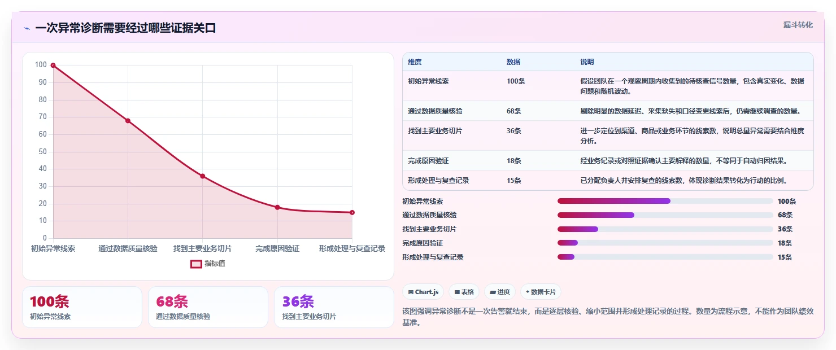The width and height of the screenshot is (836, 350).
Task: Click table cell 找到主要业务切片
Action: (x=435, y=131)
